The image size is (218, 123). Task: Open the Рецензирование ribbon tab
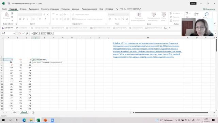[89, 9]
